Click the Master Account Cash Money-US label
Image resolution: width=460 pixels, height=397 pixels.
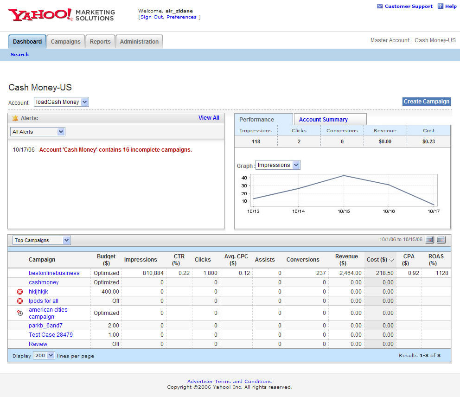[413, 40]
